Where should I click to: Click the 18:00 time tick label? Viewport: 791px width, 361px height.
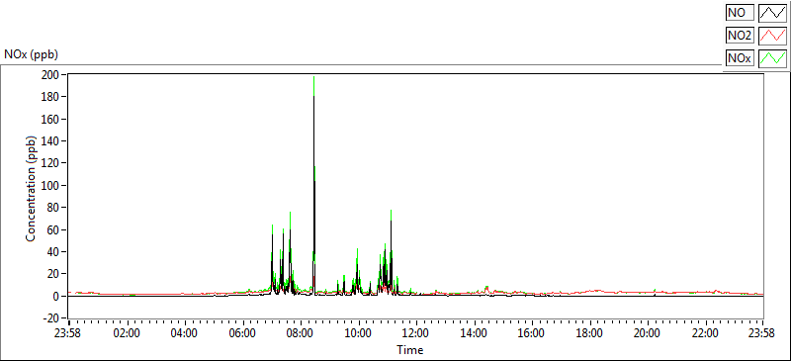pyautogui.click(x=589, y=333)
